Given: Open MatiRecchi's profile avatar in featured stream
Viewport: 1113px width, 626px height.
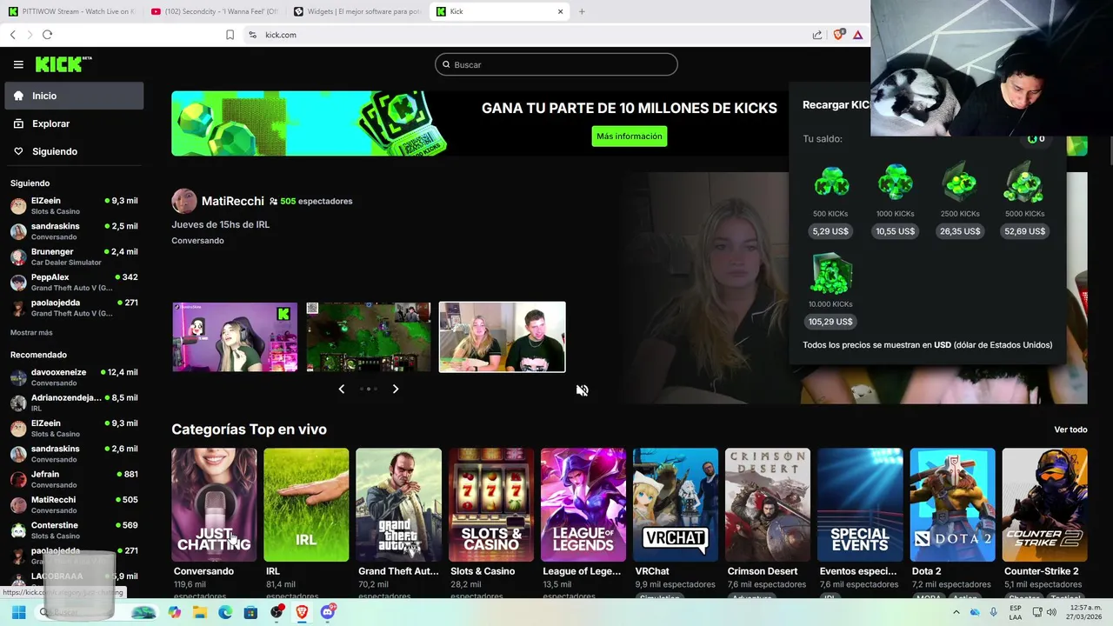Looking at the screenshot, I should click(x=184, y=201).
